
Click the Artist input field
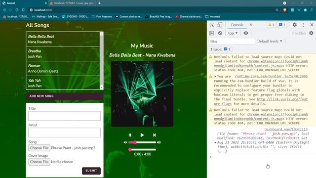[65, 133]
